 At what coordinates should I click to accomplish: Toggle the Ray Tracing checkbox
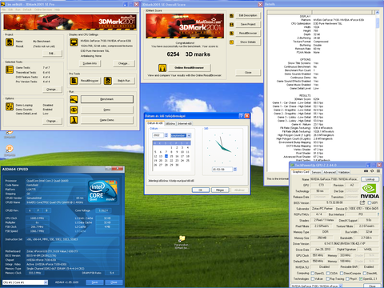click(x=328, y=279)
